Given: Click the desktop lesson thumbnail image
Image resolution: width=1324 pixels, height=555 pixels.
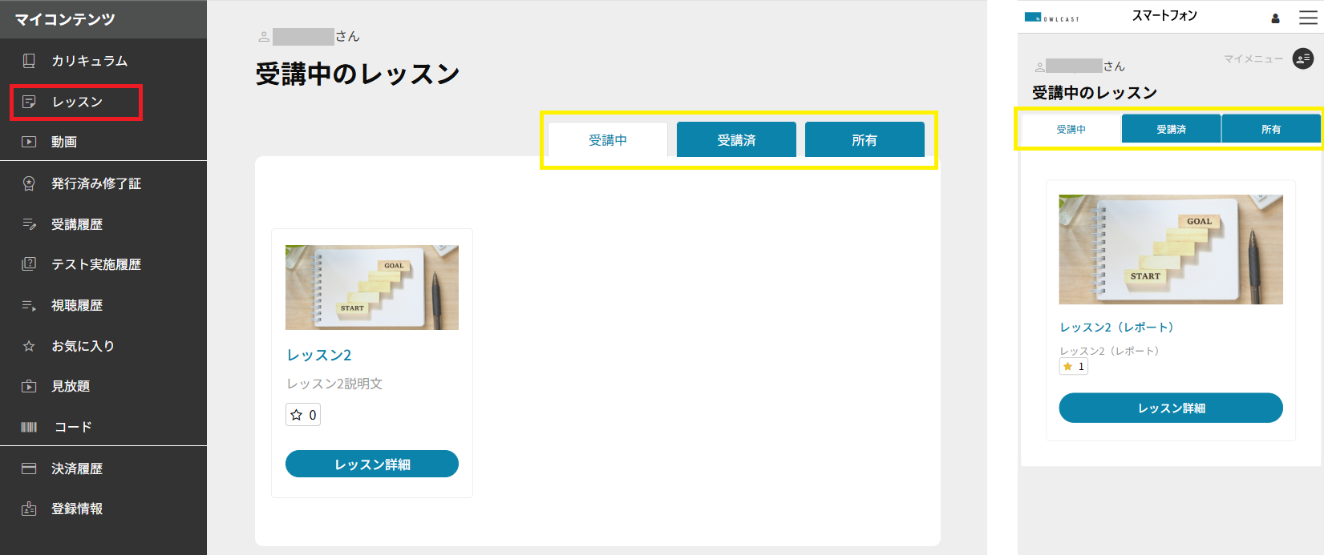Looking at the screenshot, I should pyautogui.click(x=372, y=288).
